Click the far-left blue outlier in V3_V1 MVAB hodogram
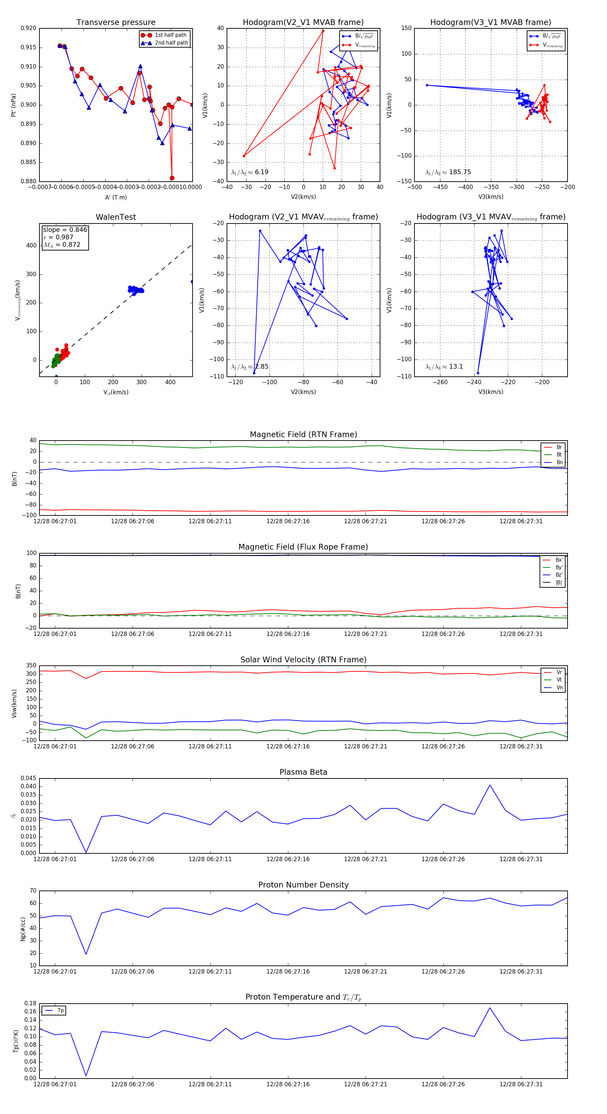This screenshot has height=1114, width=607. pos(427,85)
